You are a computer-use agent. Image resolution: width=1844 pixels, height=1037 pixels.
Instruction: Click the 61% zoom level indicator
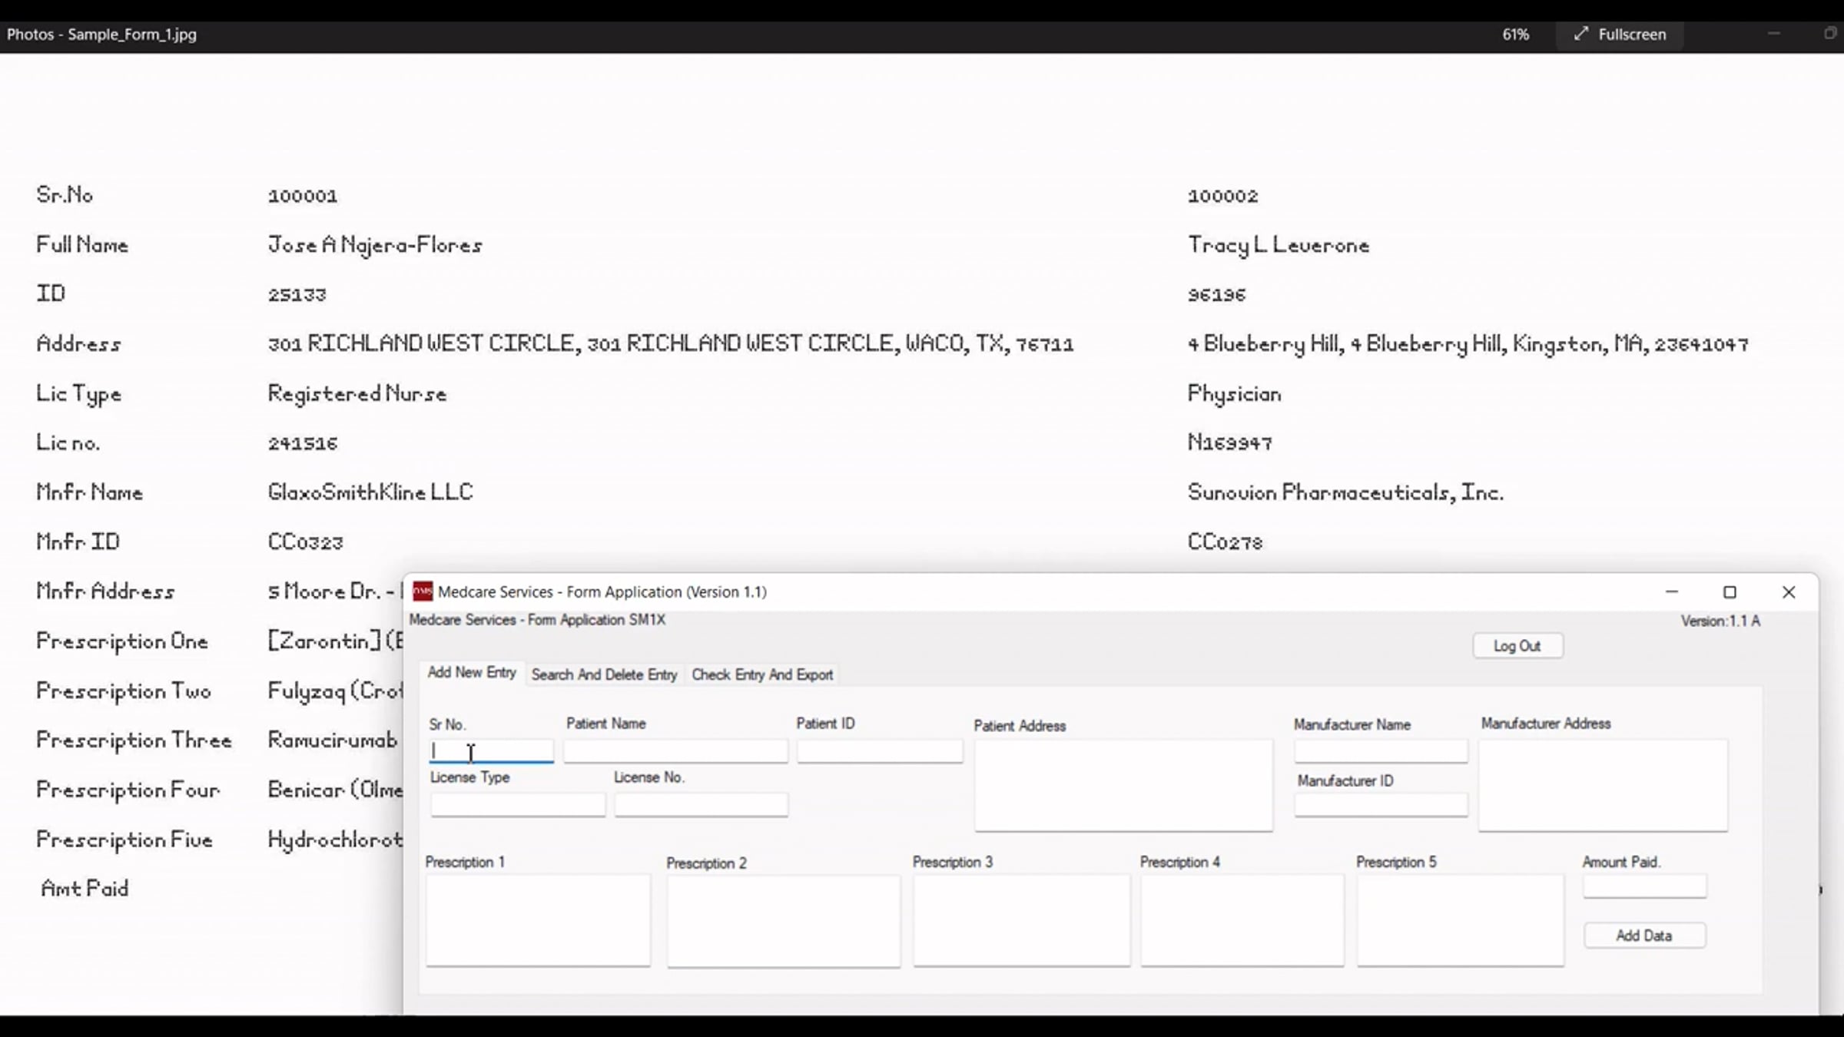tap(1515, 34)
